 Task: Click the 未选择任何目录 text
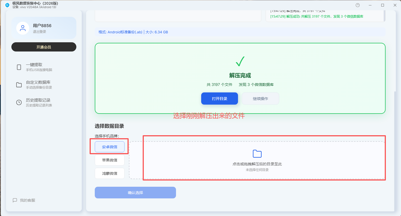coord(257,170)
